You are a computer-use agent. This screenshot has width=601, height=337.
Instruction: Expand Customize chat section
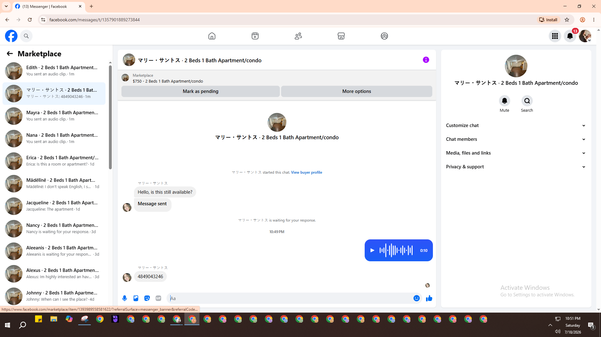pyautogui.click(x=516, y=125)
